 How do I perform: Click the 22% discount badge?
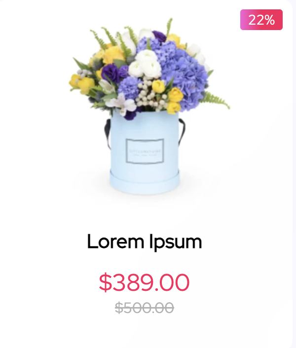[x=261, y=20]
